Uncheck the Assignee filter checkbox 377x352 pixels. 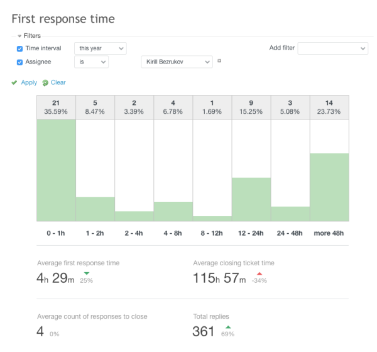[x=19, y=62]
